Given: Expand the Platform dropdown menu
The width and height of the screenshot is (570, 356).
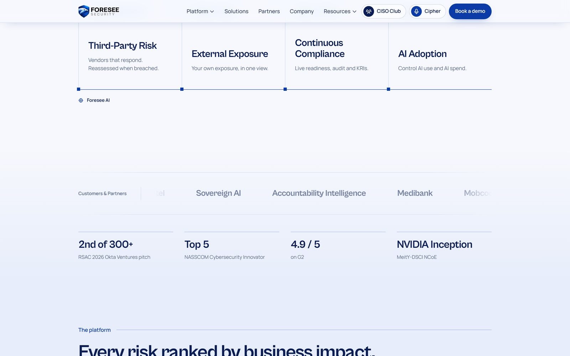Looking at the screenshot, I should 200,11.
